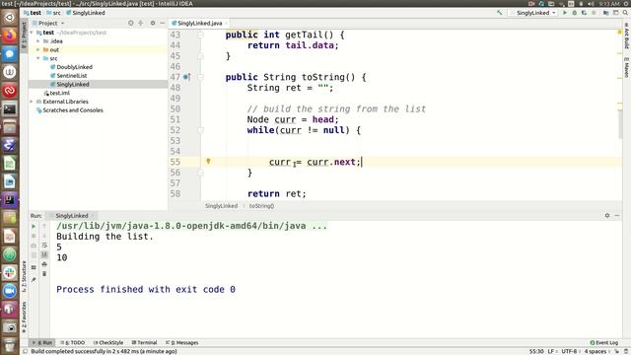
Task: Open Firefox from the Ubuntu dock
Action: tap(10, 35)
